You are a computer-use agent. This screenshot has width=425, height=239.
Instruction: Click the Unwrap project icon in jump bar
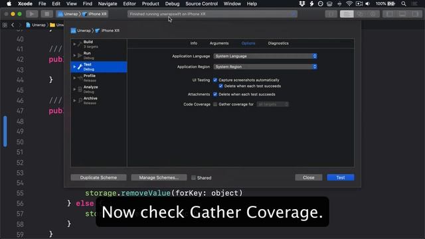[x=28, y=25]
